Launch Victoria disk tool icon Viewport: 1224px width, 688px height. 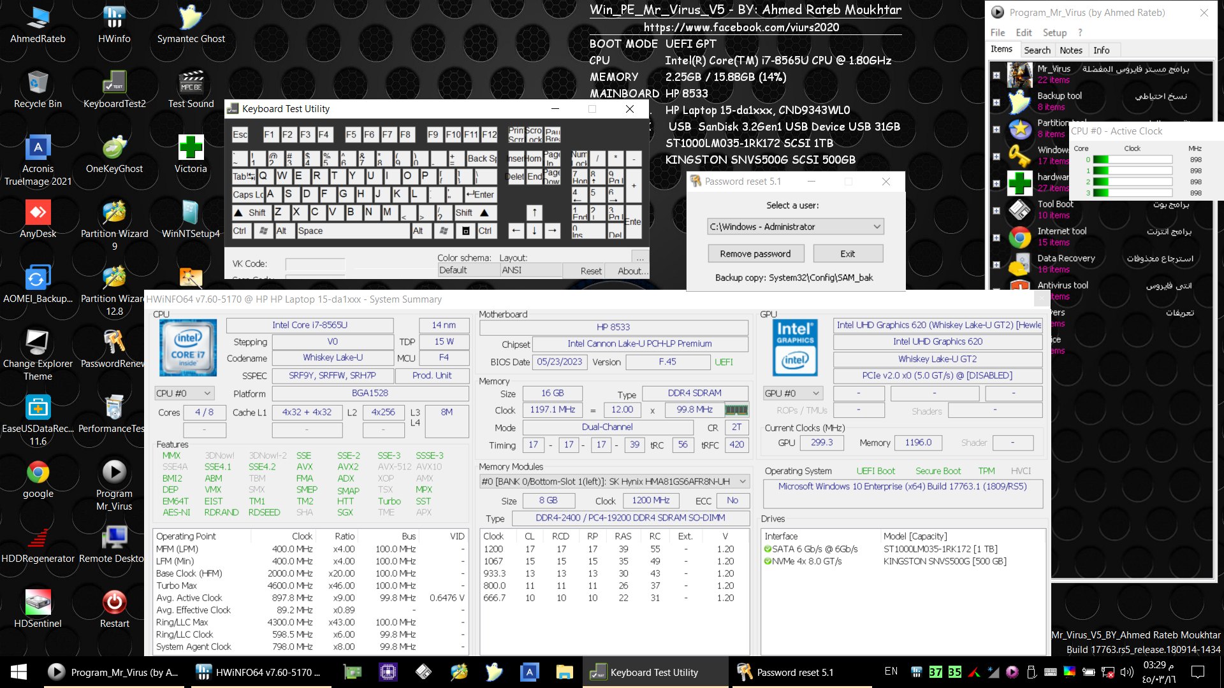tap(191, 154)
